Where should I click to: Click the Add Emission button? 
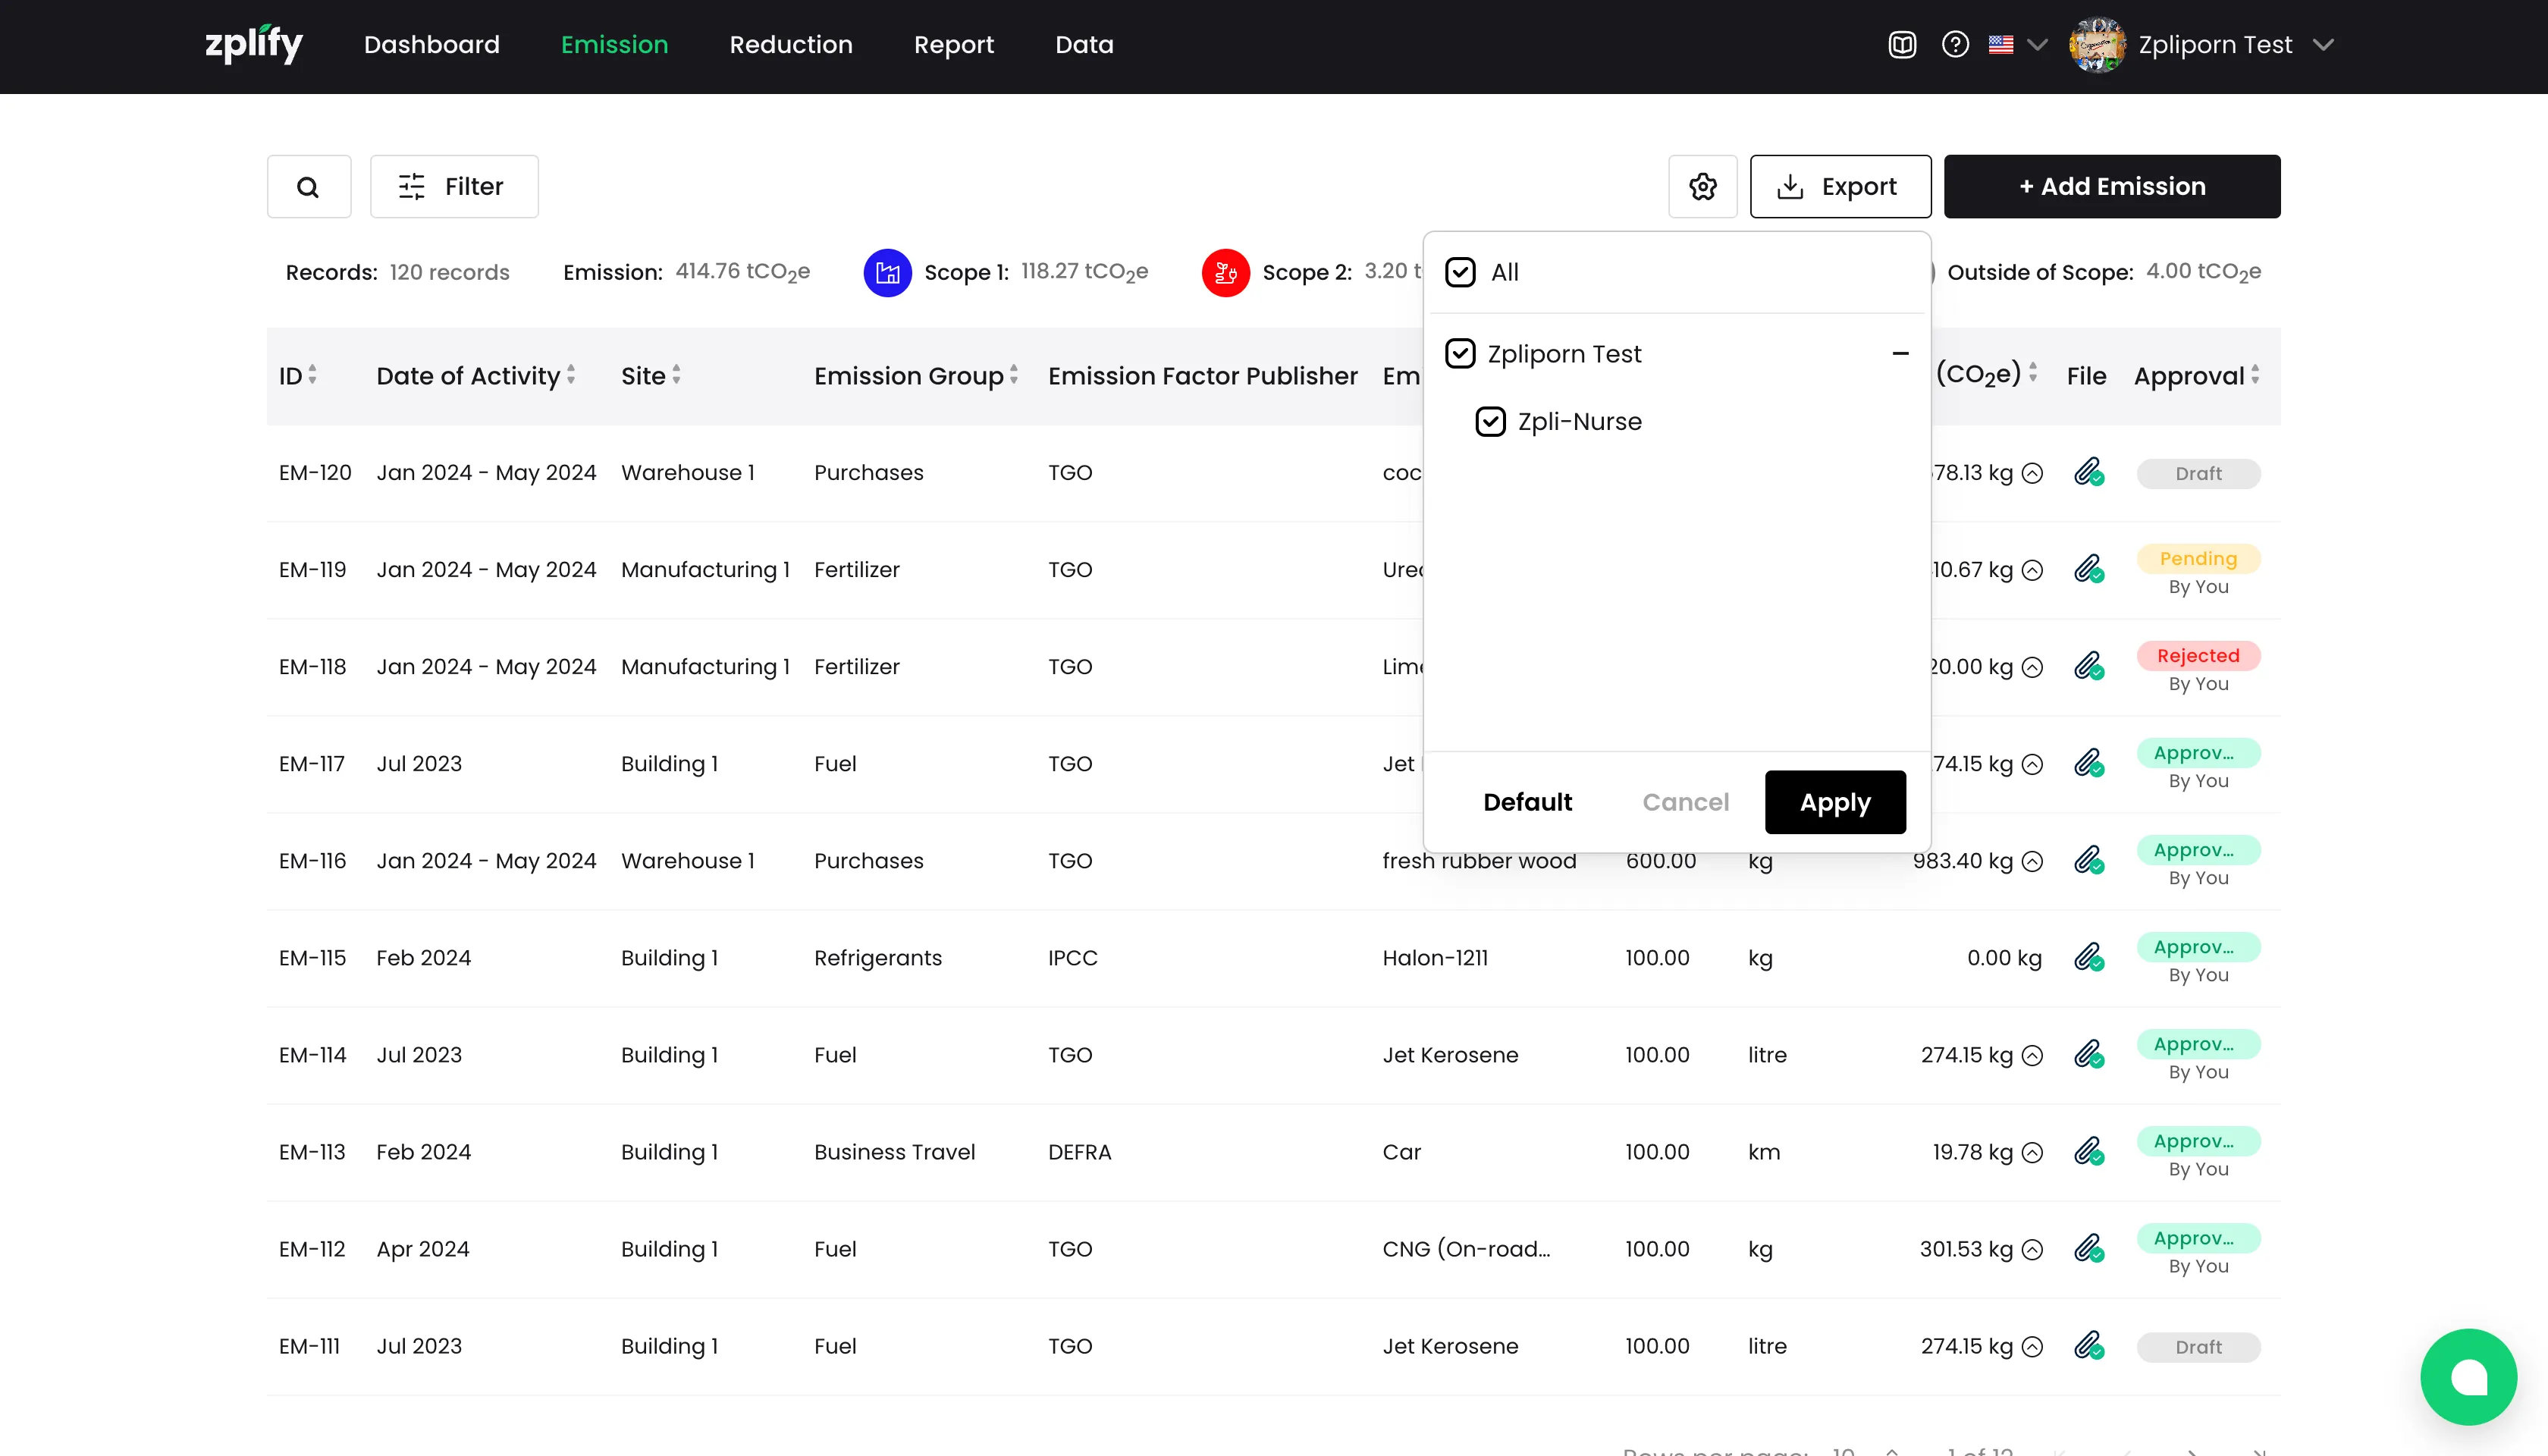click(x=2111, y=187)
